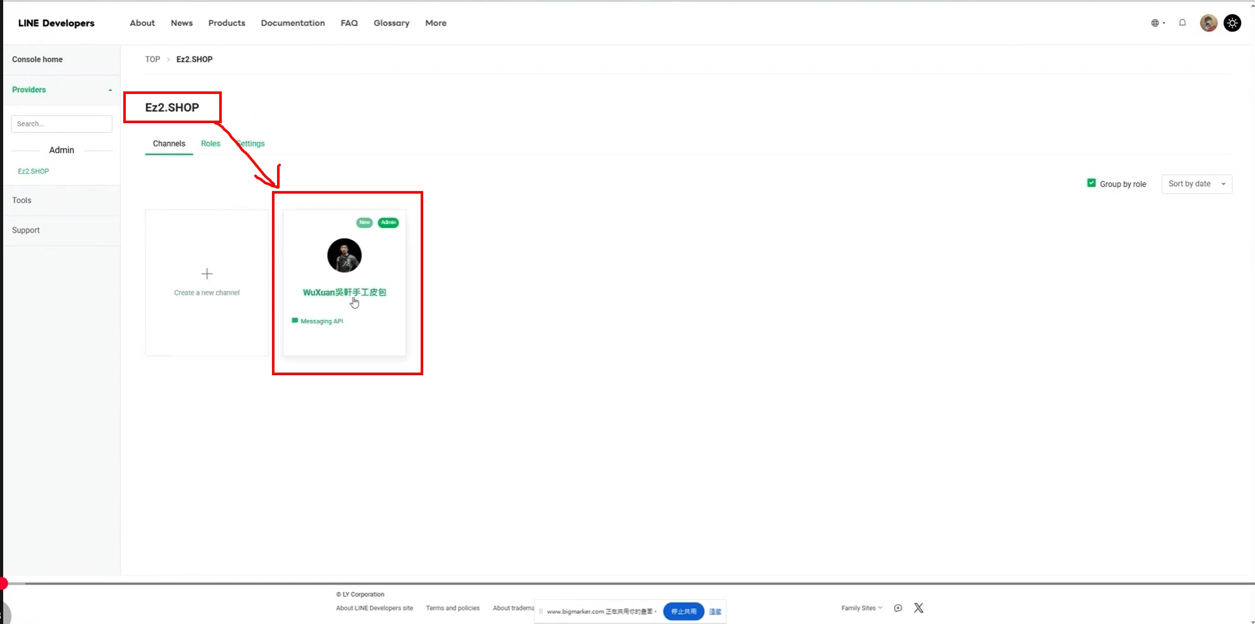Click the sharing bar drag handle
1255x624 pixels.
(x=541, y=611)
